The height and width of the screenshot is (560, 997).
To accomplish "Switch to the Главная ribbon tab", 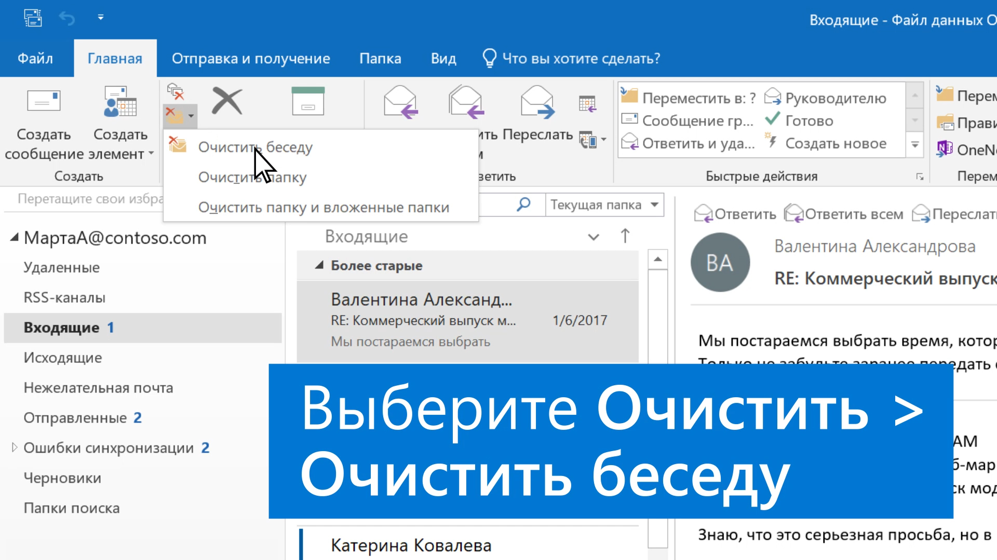I will [115, 58].
